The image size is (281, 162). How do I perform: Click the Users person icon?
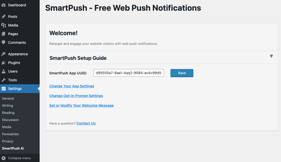click(4, 71)
